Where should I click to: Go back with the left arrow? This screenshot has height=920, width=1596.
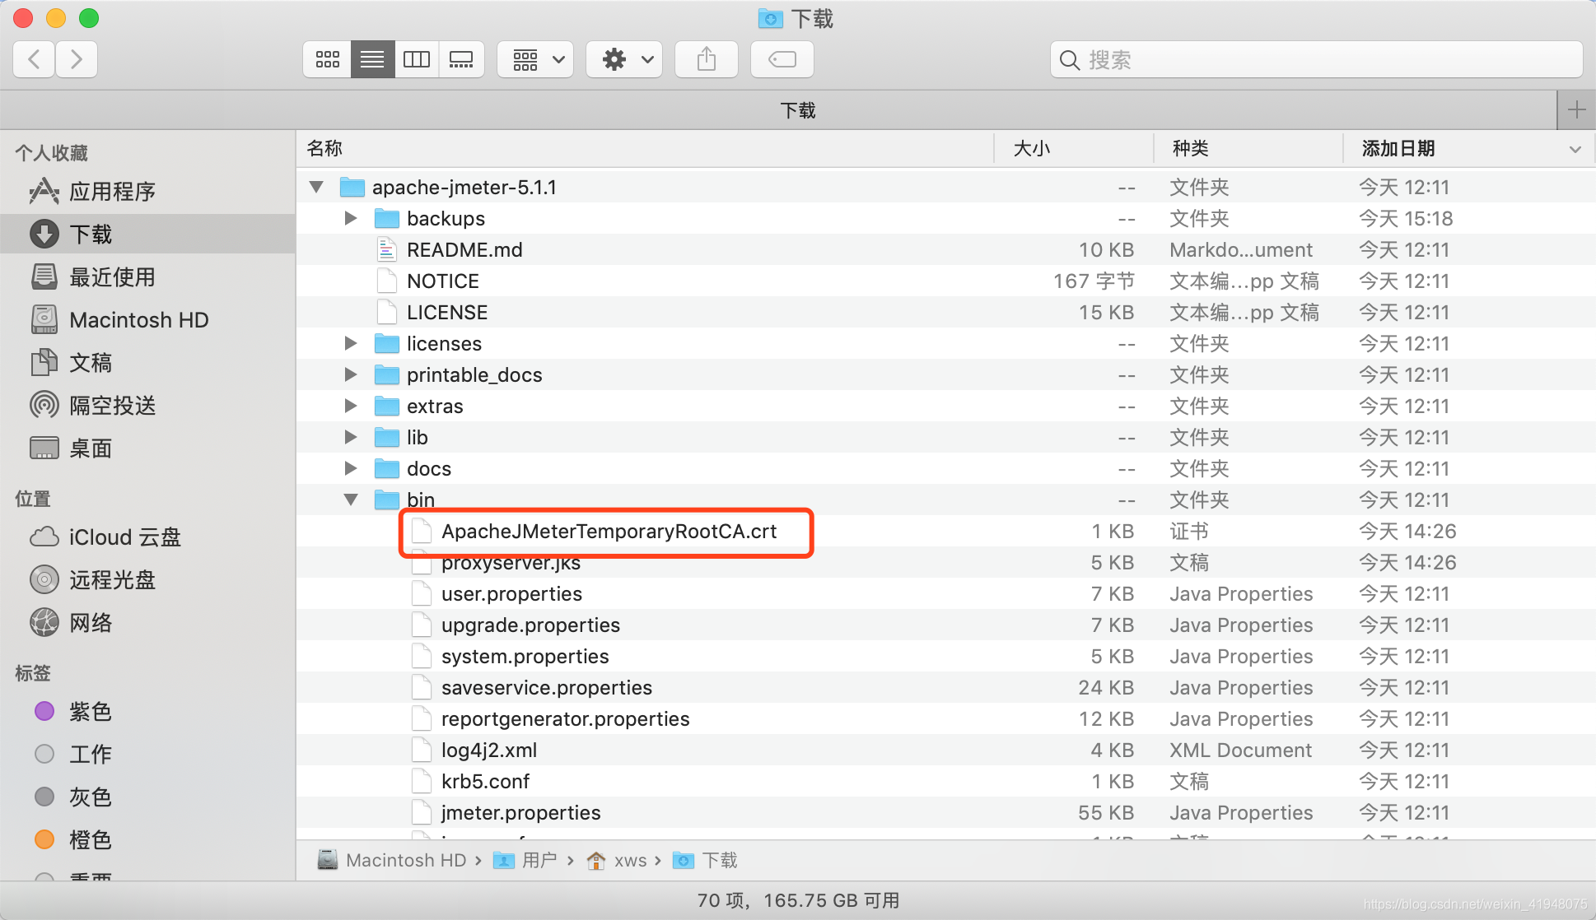coord(35,59)
